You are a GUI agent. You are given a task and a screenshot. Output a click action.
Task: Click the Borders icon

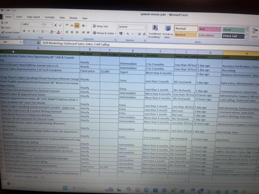[42, 31]
